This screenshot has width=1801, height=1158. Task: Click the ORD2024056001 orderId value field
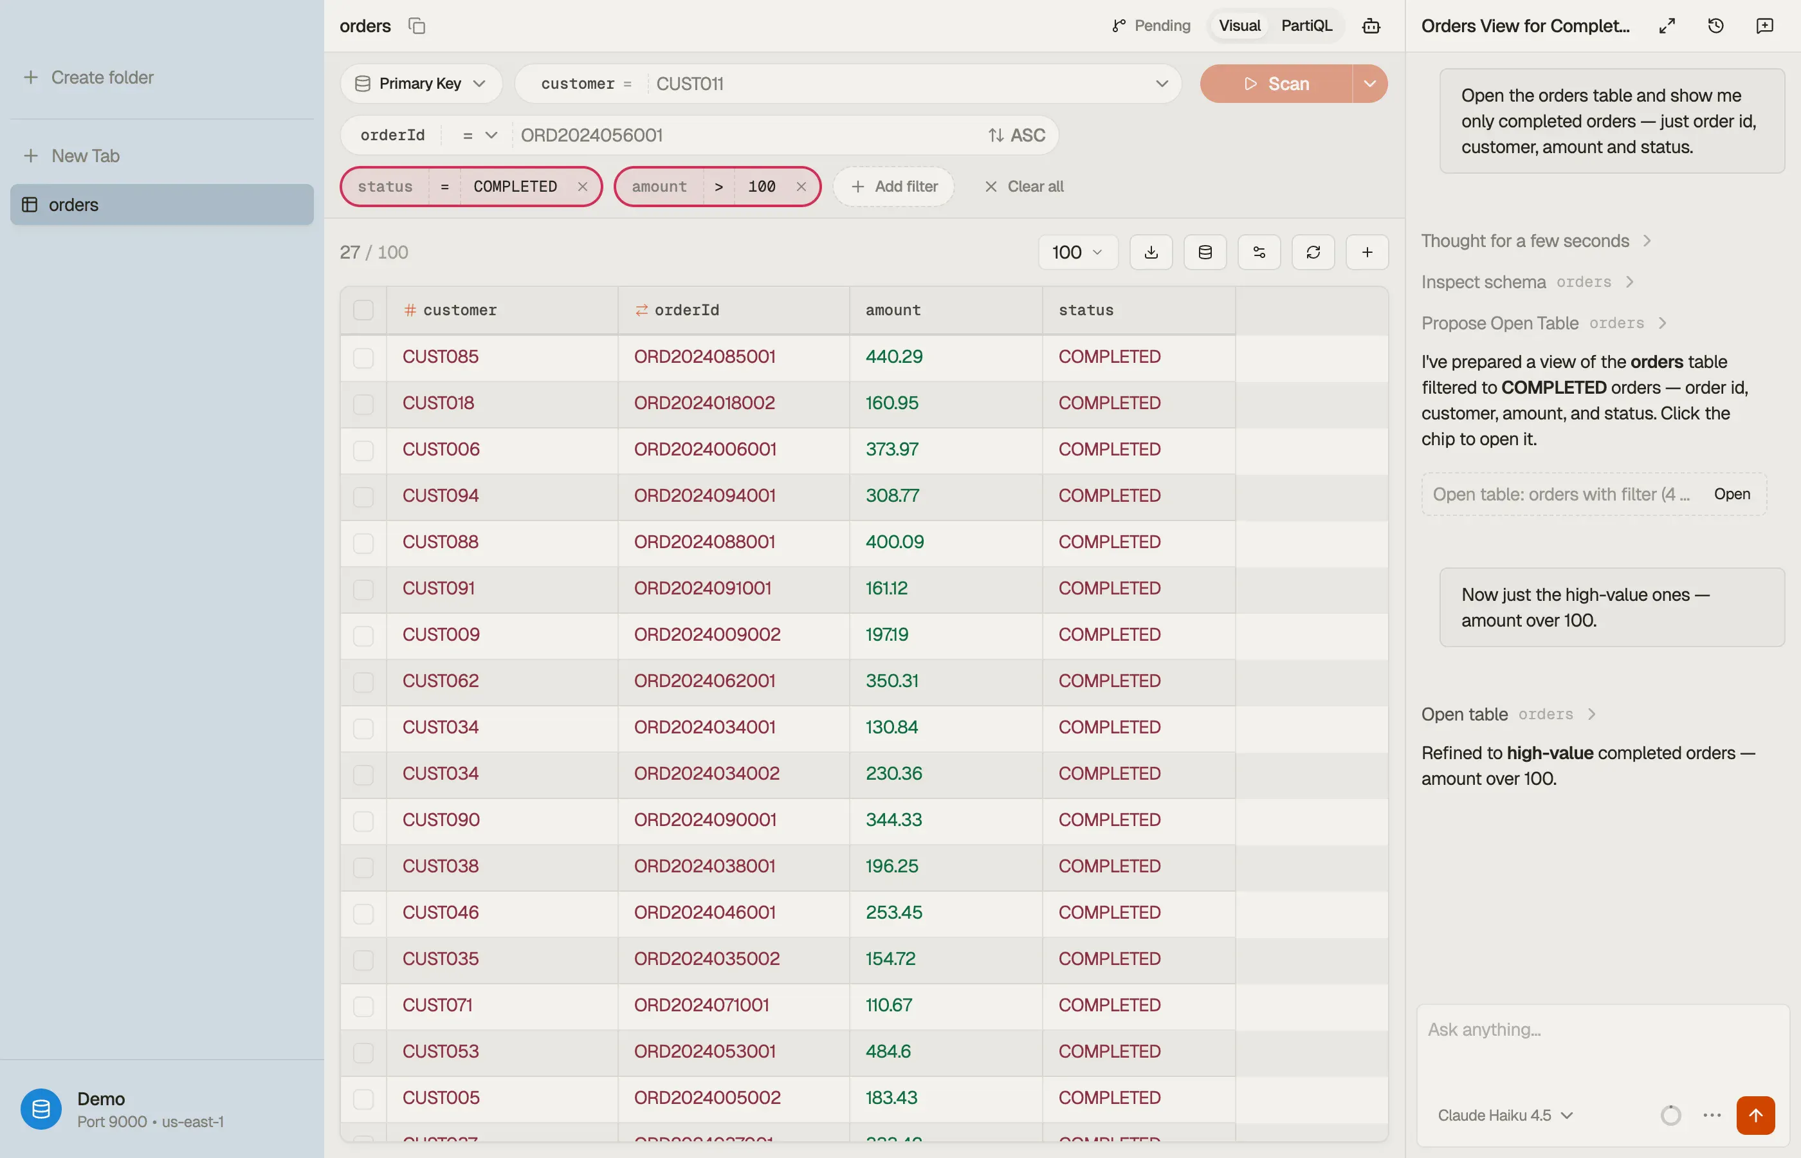click(748, 135)
